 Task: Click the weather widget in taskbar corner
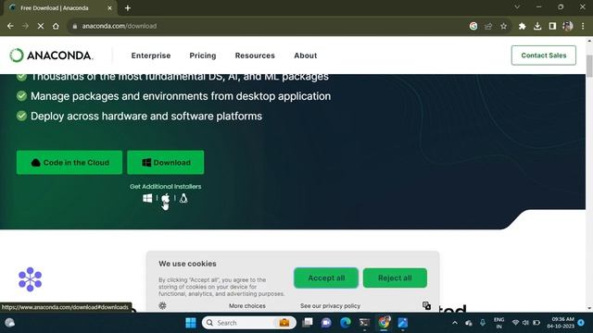tap(10, 323)
